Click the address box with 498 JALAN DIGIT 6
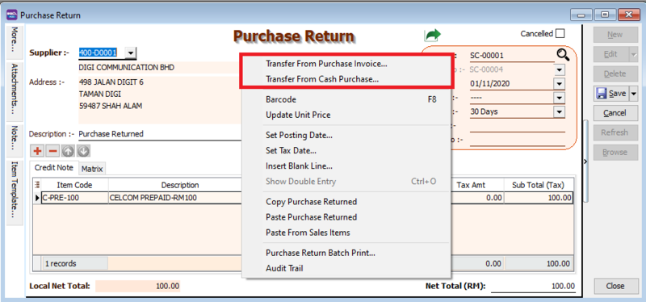This screenshot has height=302, width=646. [160, 100]
